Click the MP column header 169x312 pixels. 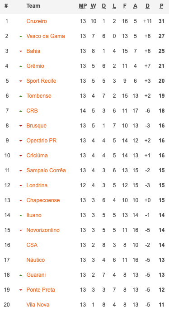tap(83, 6)
